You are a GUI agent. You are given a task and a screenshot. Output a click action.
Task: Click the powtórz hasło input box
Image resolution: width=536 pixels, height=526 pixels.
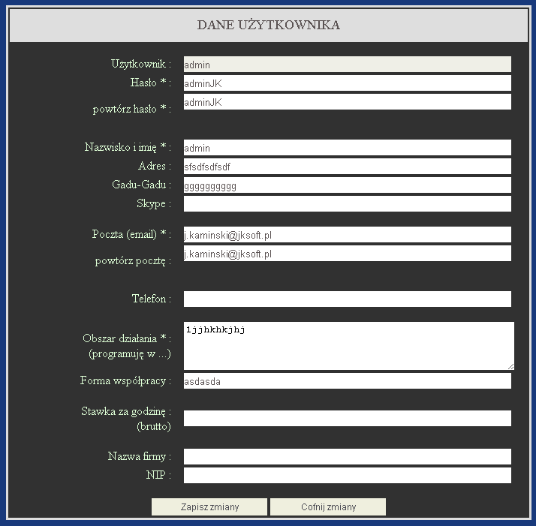[347, 102]
